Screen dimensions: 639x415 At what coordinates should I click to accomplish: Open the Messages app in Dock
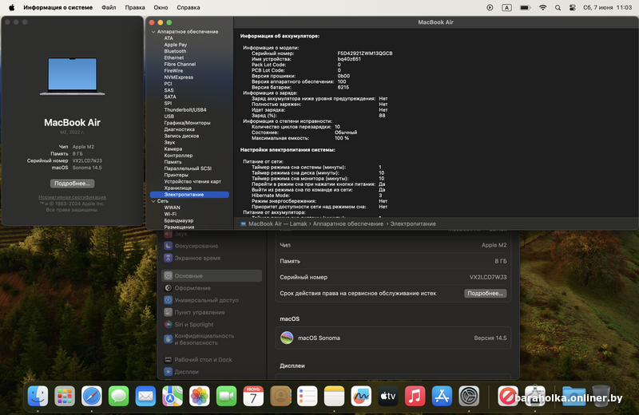pyautogui.click(x=118, y=396)
